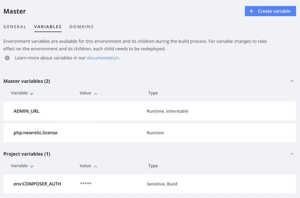Click the plus icon in Create variable
Screen dimensions: 300x198
(251, 11)
